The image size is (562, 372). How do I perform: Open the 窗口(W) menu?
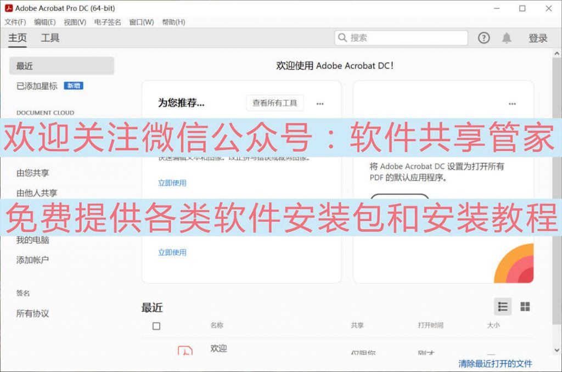pyautogui.click(x=142, y=22)
